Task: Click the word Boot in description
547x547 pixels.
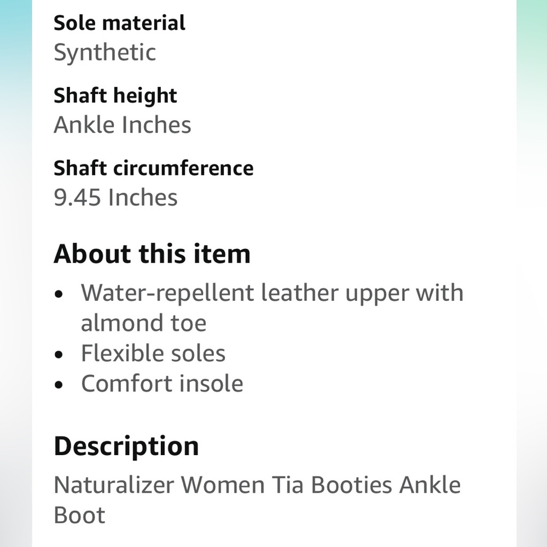Action: (79, 515)
